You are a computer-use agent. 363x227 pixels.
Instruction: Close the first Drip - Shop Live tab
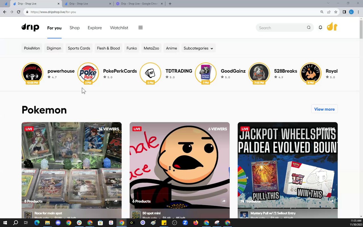[59, 4]
